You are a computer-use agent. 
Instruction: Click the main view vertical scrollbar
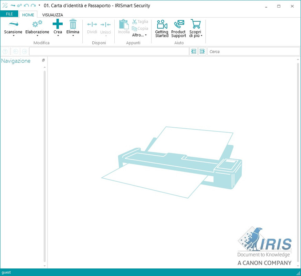pos(298,162)
